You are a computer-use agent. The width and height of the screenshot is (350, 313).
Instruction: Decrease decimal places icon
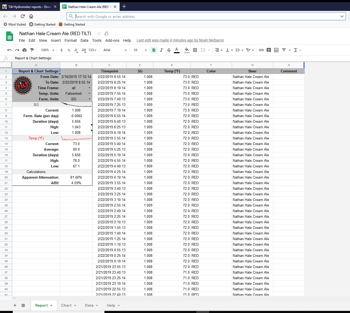(76, 50)
